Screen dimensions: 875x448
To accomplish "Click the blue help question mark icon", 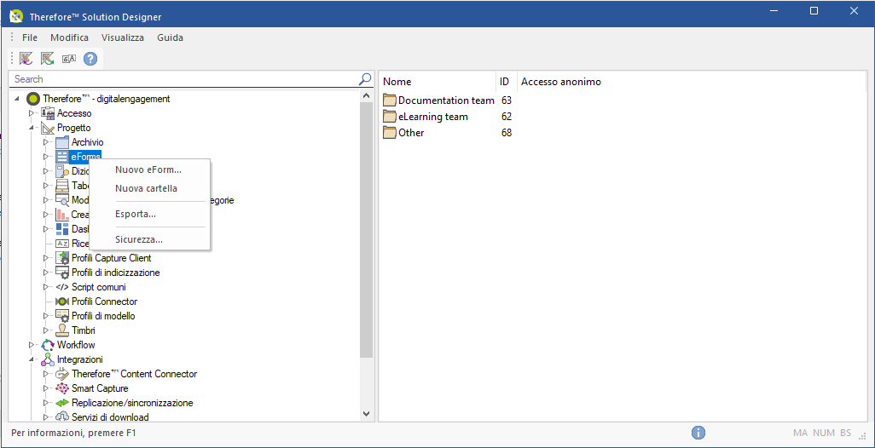I will tap(90, 59).
